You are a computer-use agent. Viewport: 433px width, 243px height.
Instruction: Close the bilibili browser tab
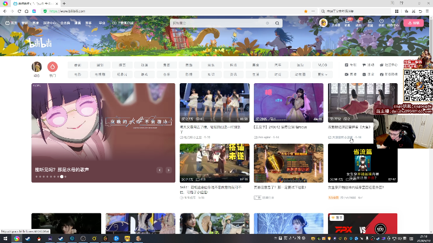click(x=57, y=4)
